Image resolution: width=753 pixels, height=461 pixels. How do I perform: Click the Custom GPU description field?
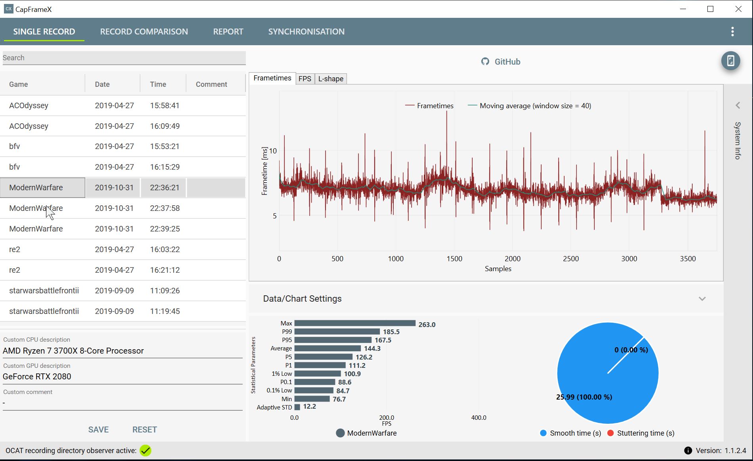click(x=123, y=377)
